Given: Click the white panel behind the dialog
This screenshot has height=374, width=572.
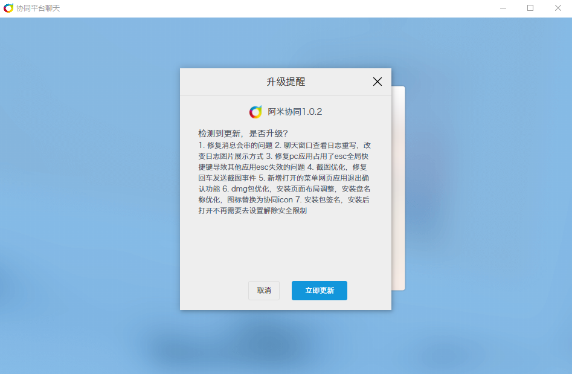Looking at the screenshot, I should 399,188.
